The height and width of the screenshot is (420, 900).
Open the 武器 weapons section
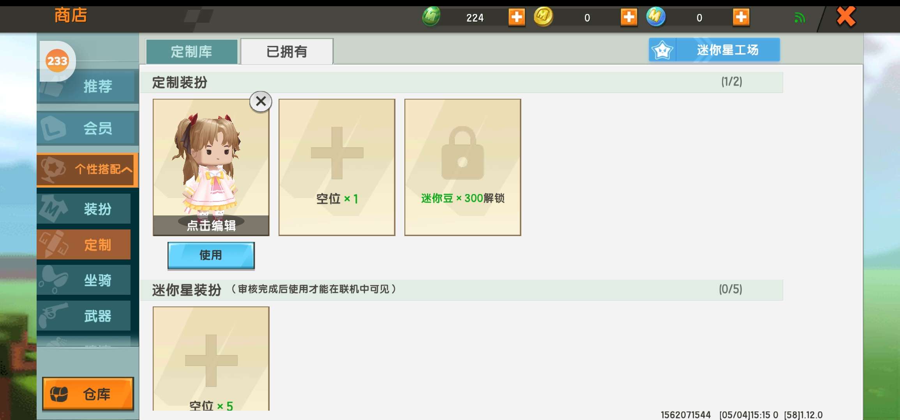pyautogui.click(x=84, y=316)
